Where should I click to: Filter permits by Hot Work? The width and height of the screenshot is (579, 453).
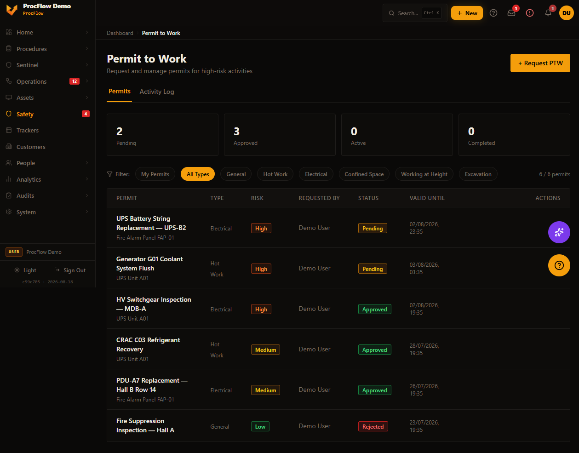click(275, 174)
